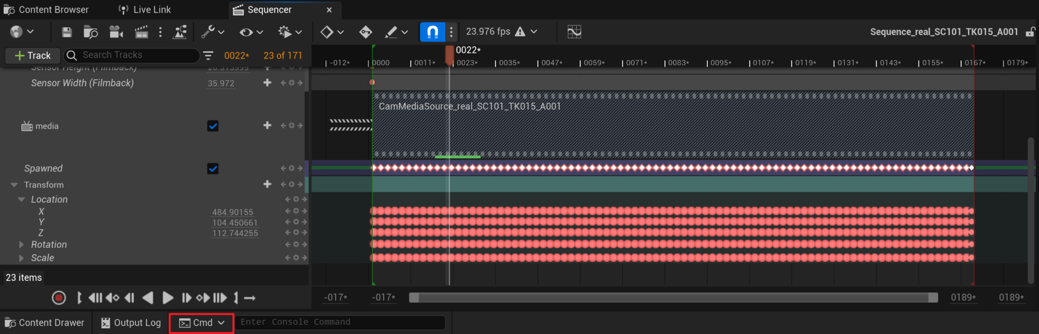Add key plus for Sensor Width (Filmback)

click(x=267, y=82)
